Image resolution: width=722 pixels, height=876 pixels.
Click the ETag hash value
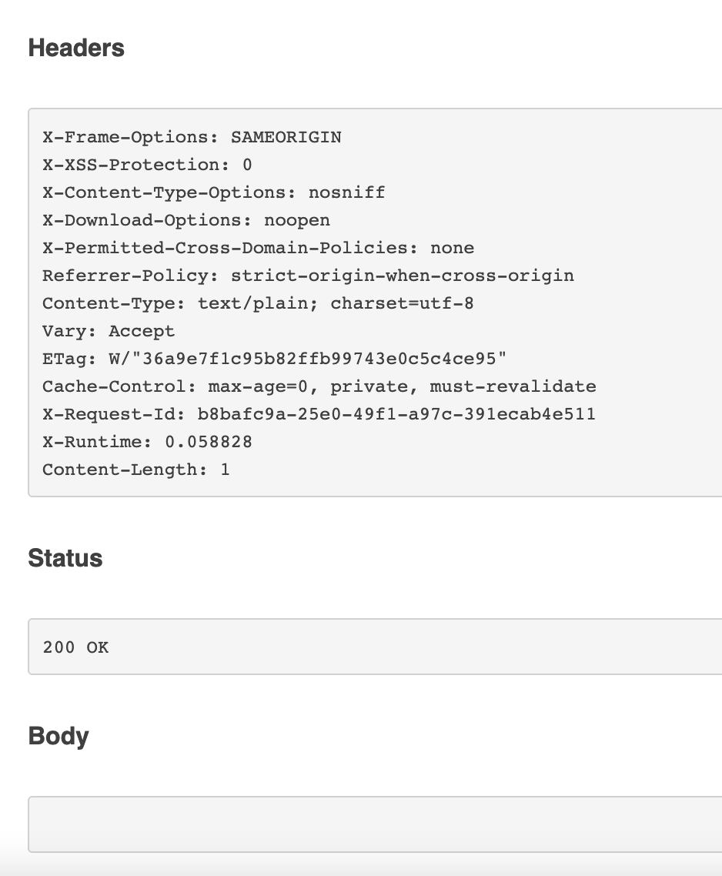(307, 359)
